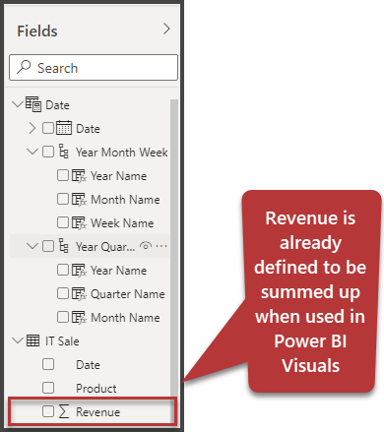This screenshot has width=384, height=432.
Task: Check Month Name under Year Quarter hierarchy
Action: click(63, 317)
